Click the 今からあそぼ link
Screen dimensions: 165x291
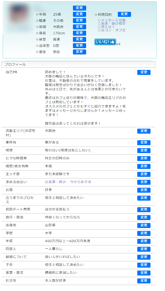pos(81,182)
